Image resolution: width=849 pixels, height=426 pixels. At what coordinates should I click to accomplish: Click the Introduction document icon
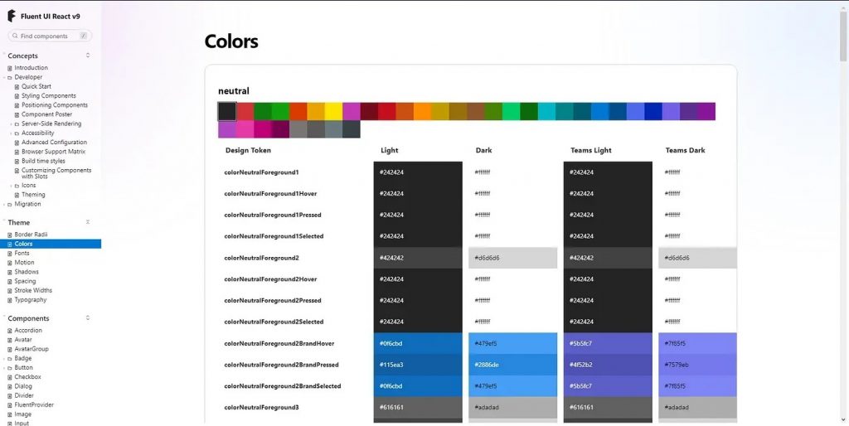10,68
